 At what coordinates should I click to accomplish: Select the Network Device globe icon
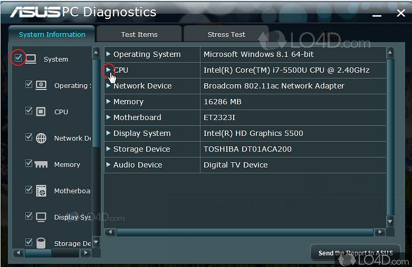click(x=41, y=138)
